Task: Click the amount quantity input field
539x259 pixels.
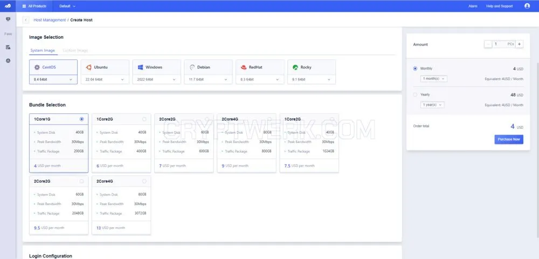Action: [x=504, y=44]
